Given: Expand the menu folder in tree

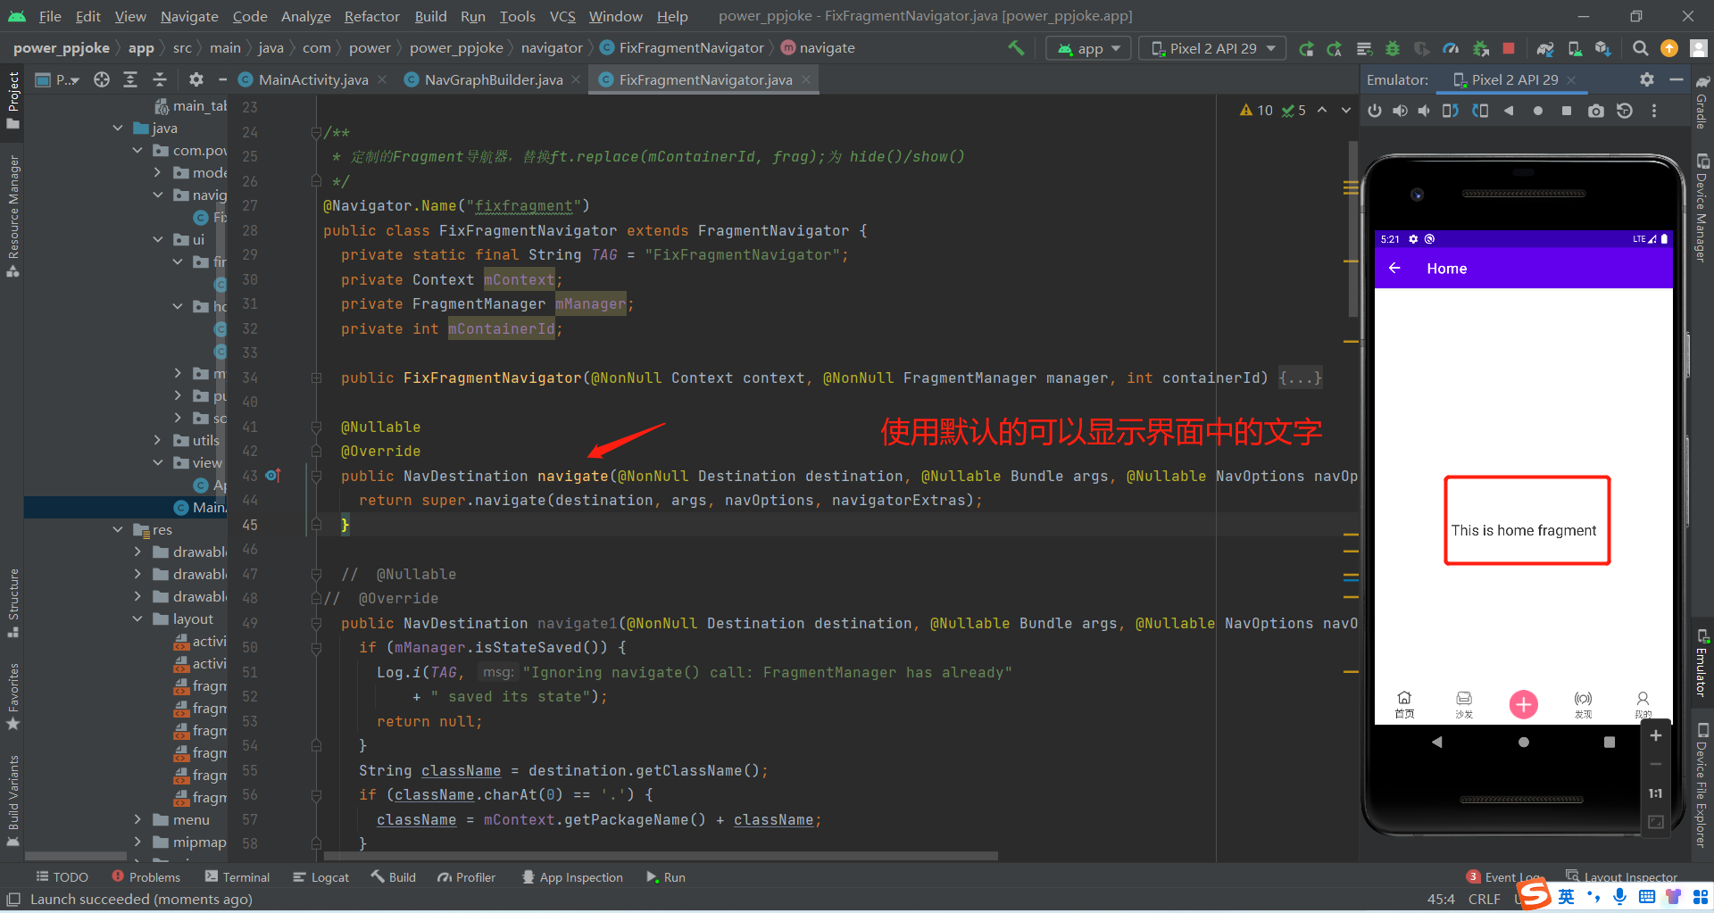Looking at the screenshot, I should coord(137,819).
